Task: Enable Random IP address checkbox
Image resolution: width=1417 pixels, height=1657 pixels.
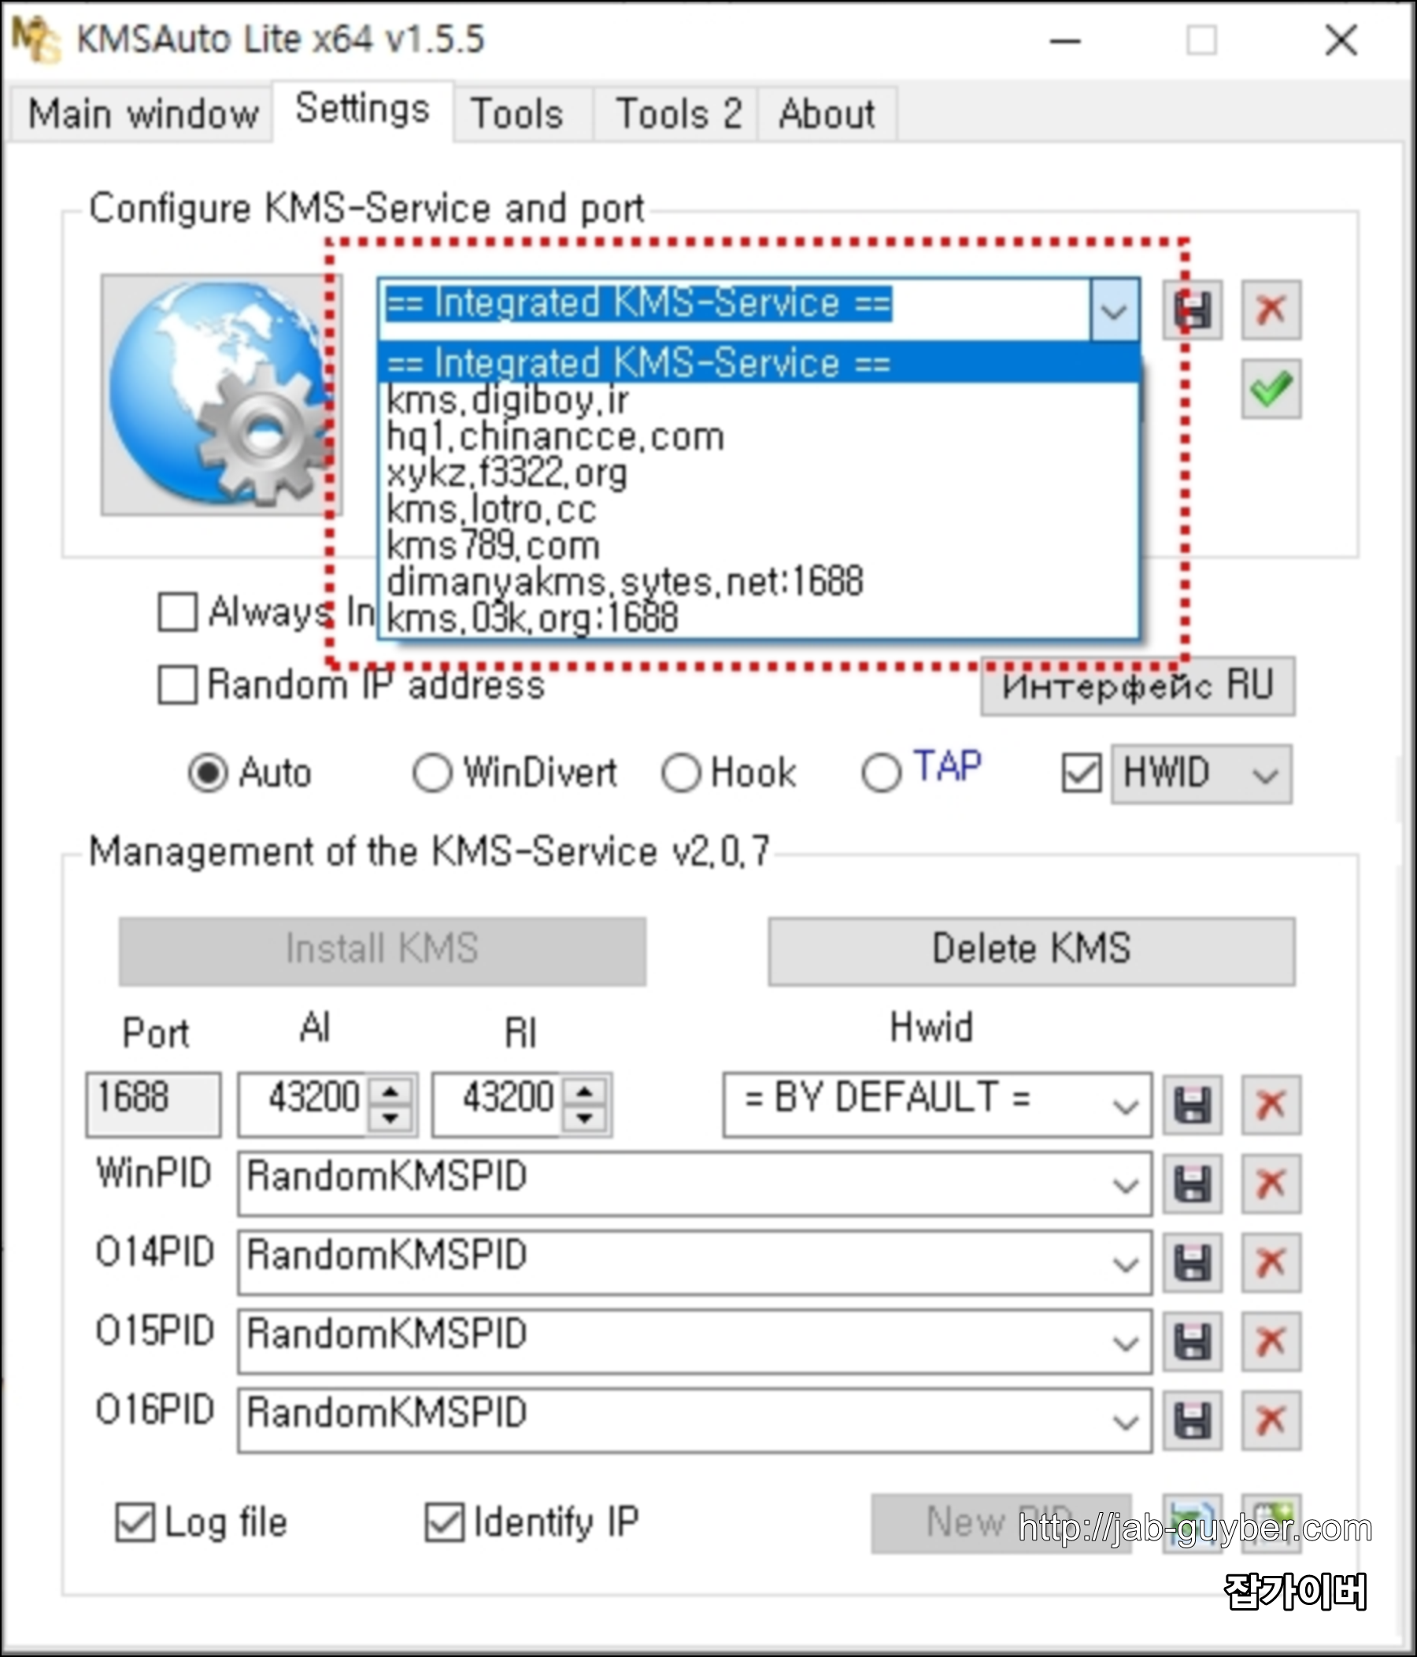Action: tap(177, 685)
